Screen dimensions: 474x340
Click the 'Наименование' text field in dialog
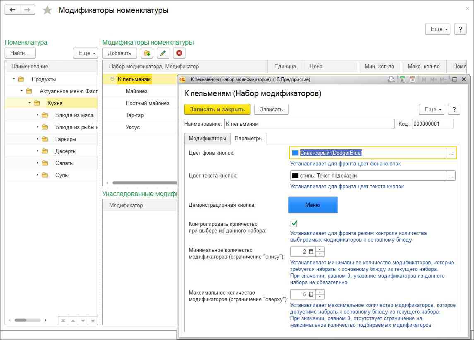(309, 124)
